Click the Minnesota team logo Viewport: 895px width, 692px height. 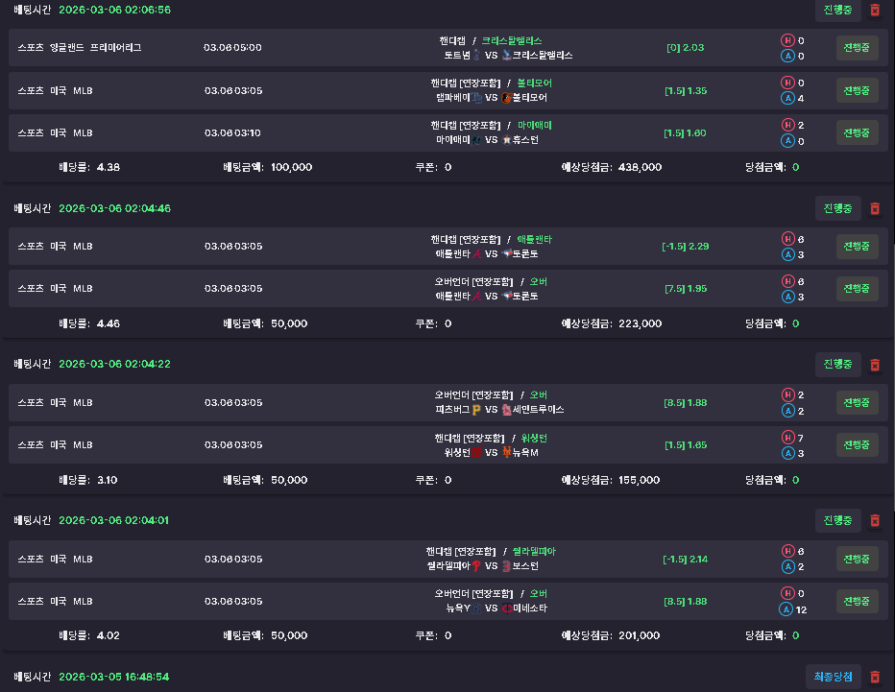(x=506, y=608)
